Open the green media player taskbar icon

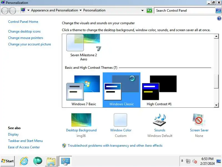[x=38, y=161]
